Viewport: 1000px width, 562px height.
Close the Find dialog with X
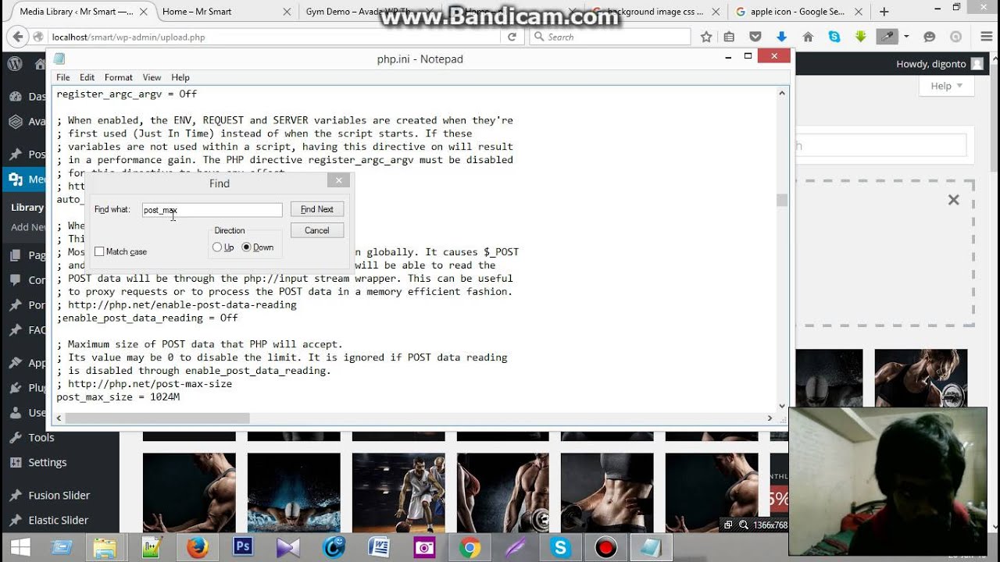pyautogui.click(x=338, y=180)
